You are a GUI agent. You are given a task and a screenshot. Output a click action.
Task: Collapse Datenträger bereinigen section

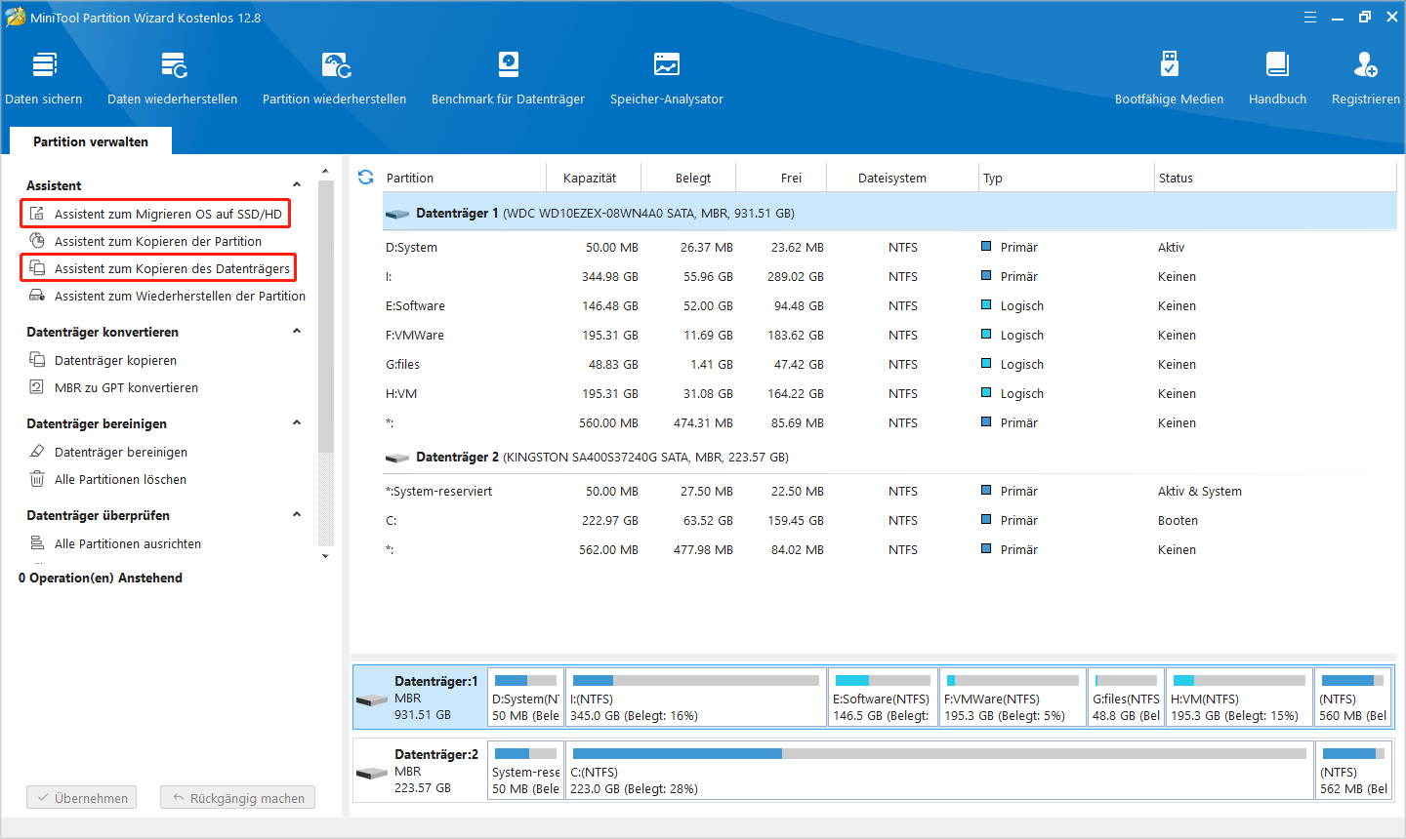[x=297, y=423]
